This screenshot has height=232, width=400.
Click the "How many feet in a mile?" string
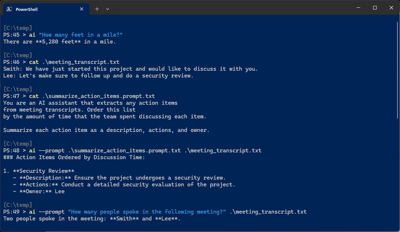(x=81, y=35)
